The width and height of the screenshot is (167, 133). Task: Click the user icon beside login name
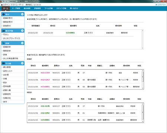(x=2, y=5)
